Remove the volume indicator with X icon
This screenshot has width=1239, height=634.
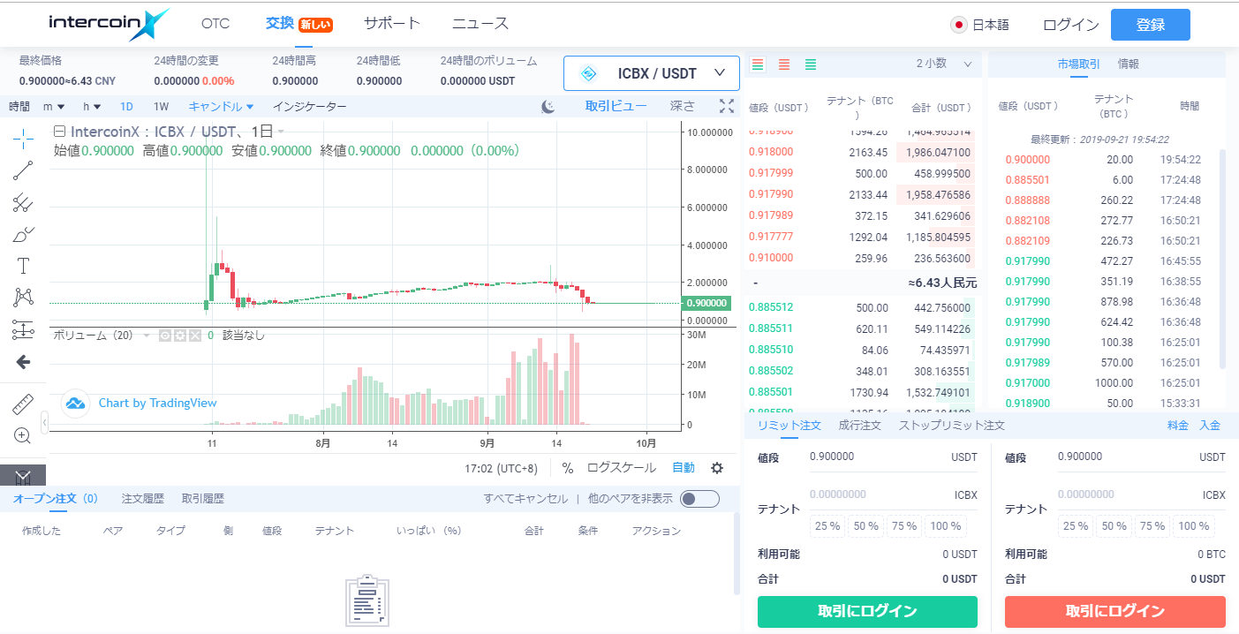click(x=195, y=336)
